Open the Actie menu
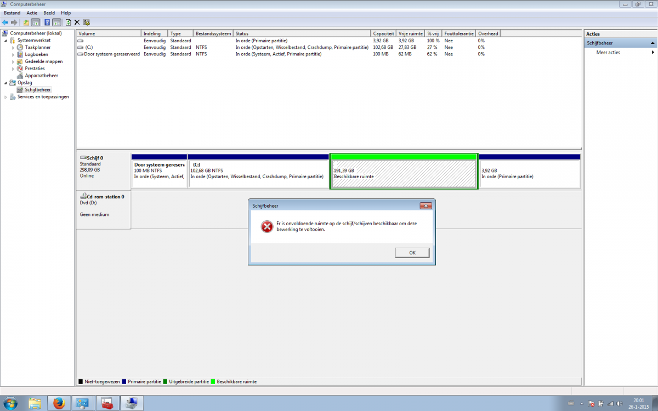The height and width of the screenshot is (411, 658). (x=32, y=13)
